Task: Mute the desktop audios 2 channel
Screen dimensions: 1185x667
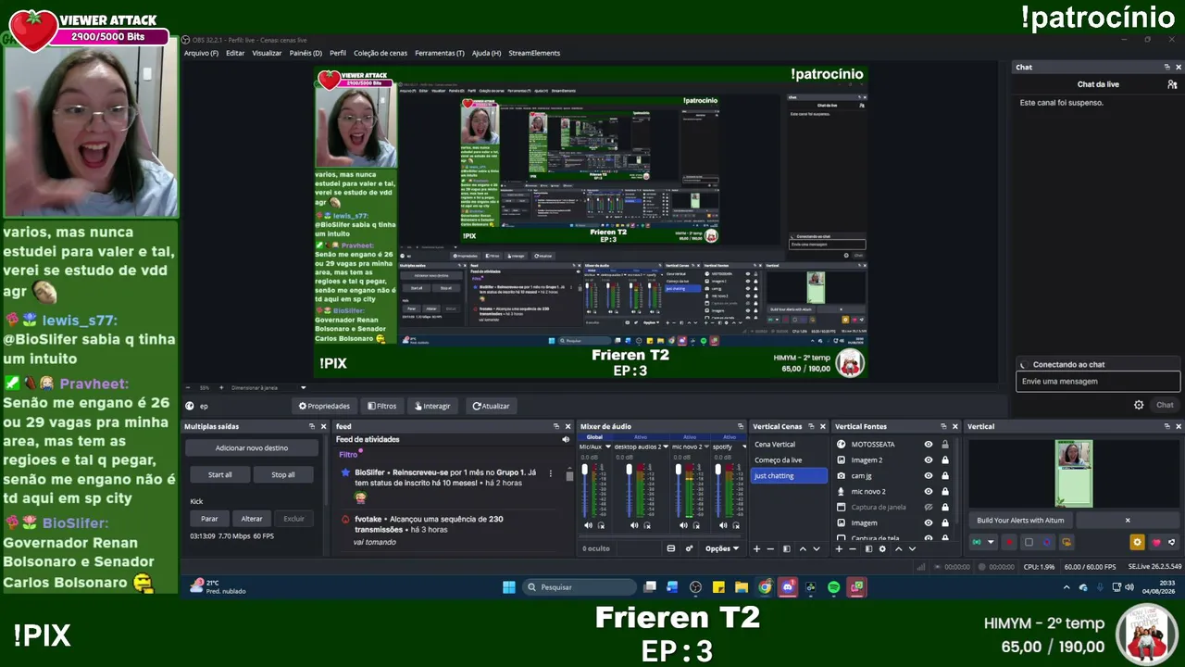Action: (634, 525)
